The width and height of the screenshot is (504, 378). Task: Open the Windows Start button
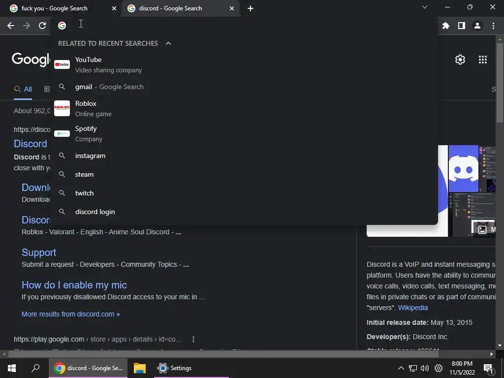(12, 368)
